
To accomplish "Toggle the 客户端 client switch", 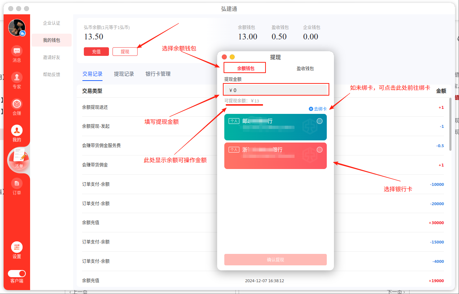I will (17, 274).
